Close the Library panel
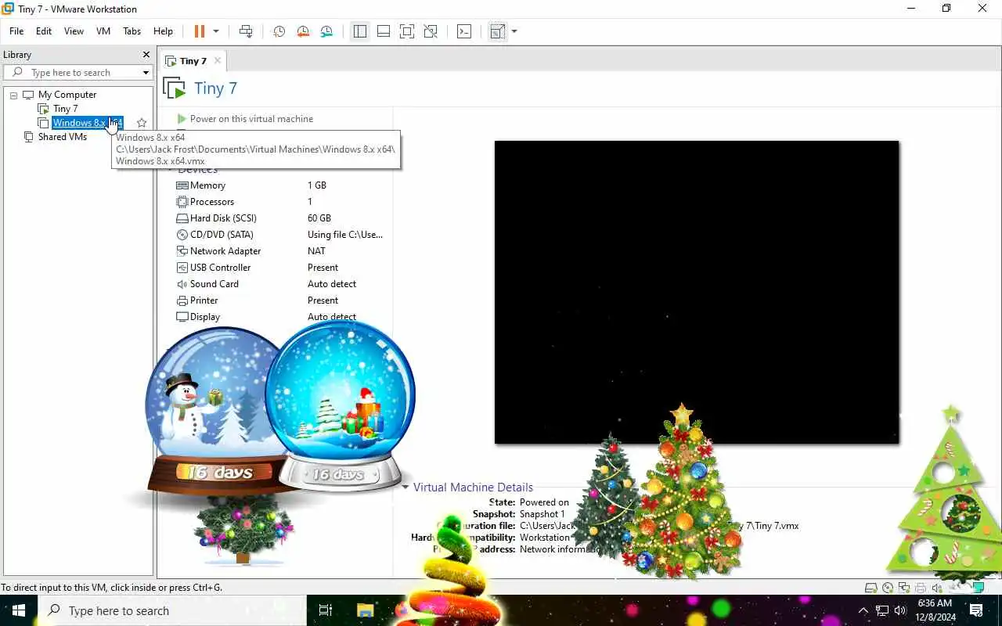The image size is (1002, 626). click(146, 54)
